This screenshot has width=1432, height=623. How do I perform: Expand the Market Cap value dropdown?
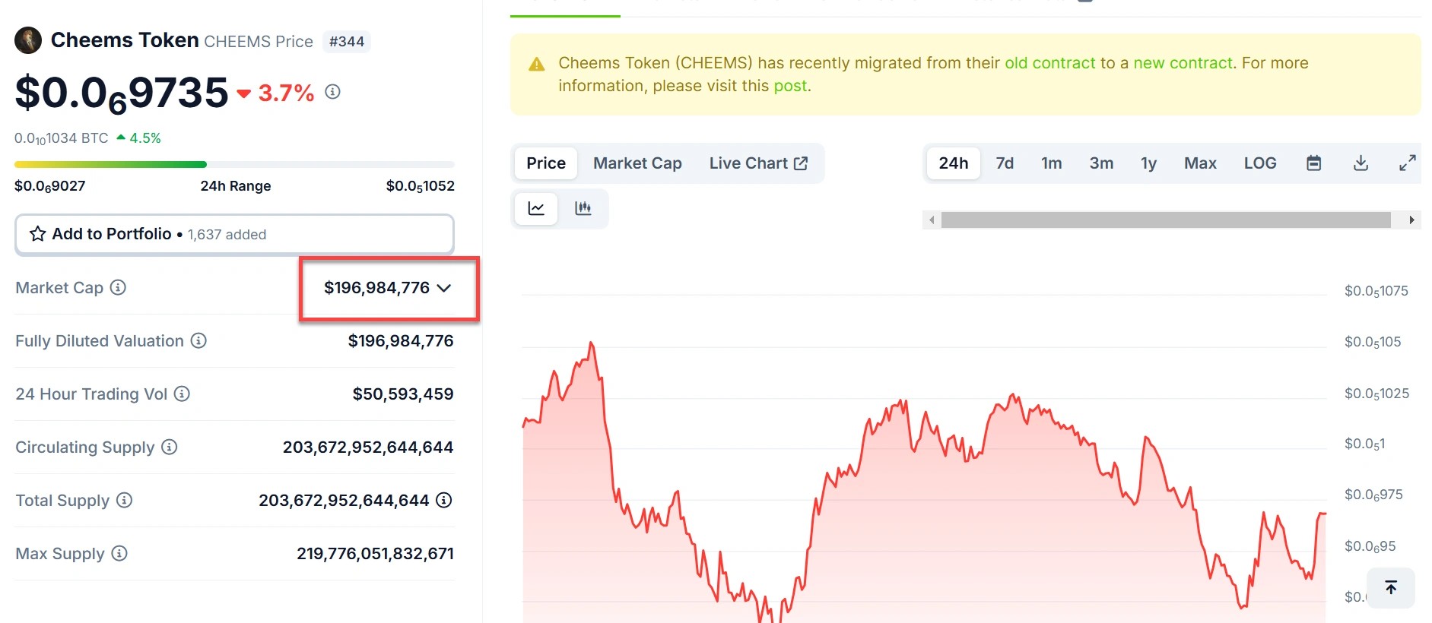444,288
